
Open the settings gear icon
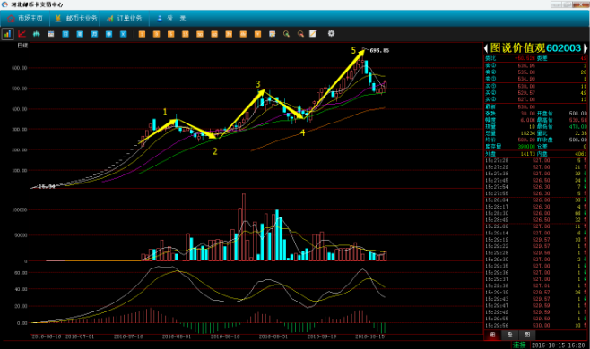pos(331,33)
